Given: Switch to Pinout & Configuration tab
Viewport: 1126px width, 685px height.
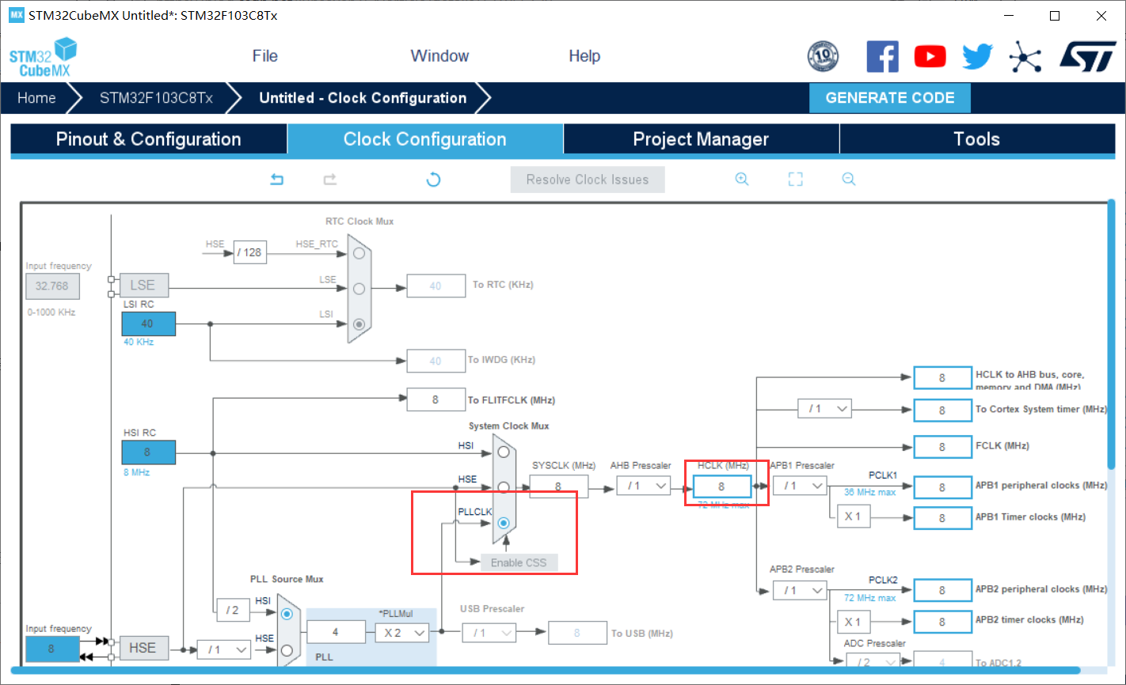Looking at the screenshot, I should click(x=149, y=139).
